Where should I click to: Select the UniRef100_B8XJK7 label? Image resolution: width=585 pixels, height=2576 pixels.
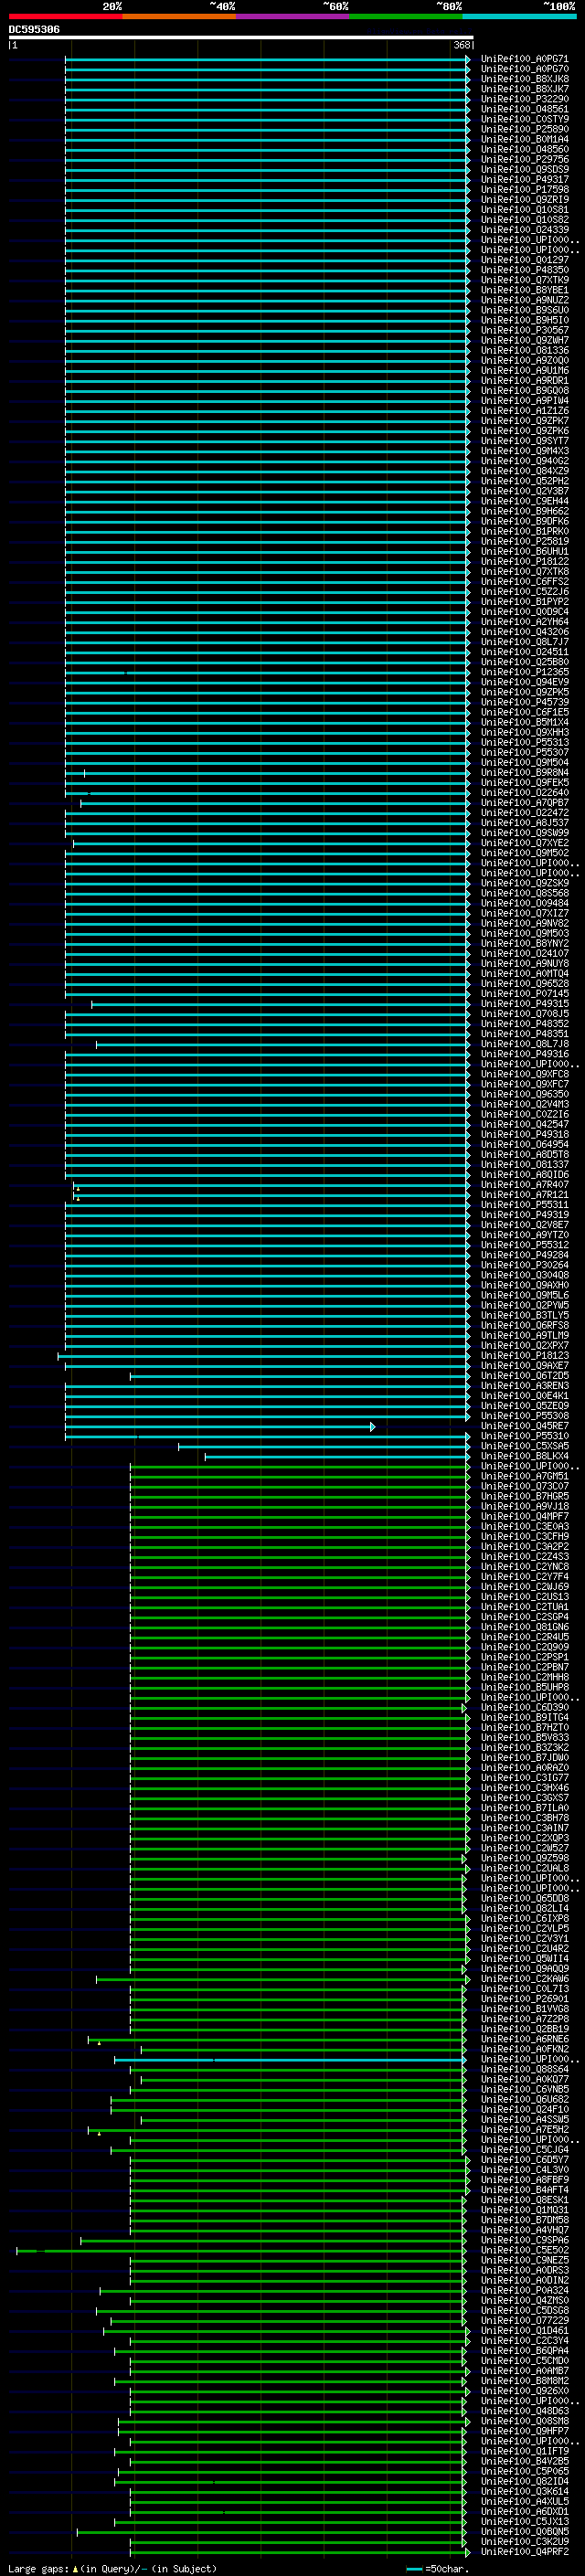click(525, 89)
